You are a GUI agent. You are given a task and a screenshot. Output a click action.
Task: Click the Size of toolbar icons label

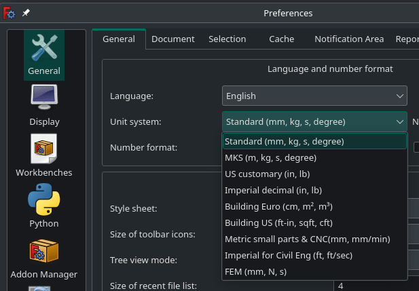pyautogui.click(x=153, y=235)
